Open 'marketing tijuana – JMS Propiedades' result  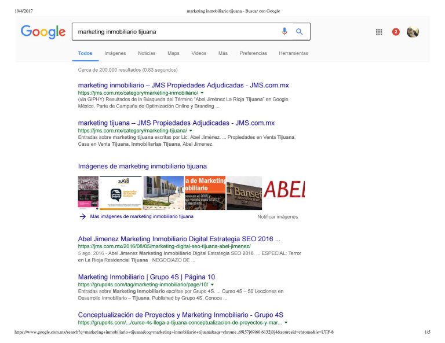tap(176, 123)
